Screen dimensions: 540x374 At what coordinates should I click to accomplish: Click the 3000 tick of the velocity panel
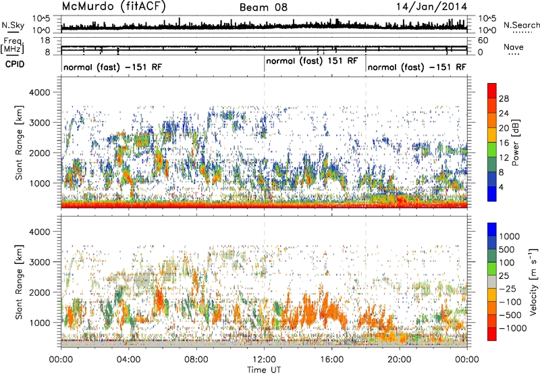tap(41, 262)
